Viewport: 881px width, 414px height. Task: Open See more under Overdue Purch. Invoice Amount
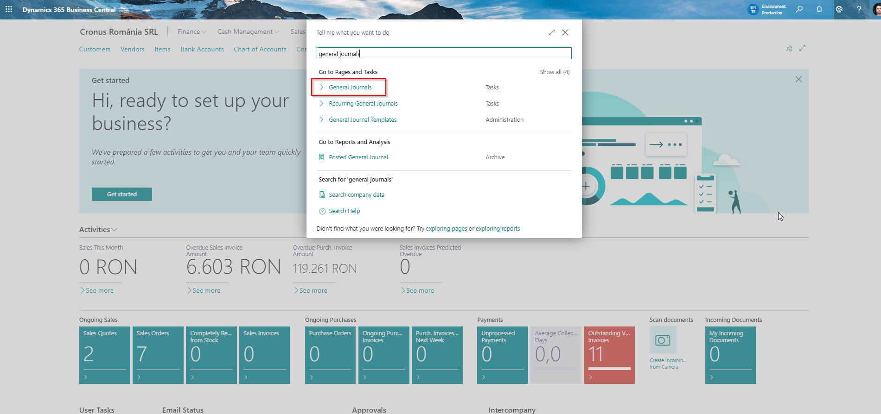(x=311, y=290)
